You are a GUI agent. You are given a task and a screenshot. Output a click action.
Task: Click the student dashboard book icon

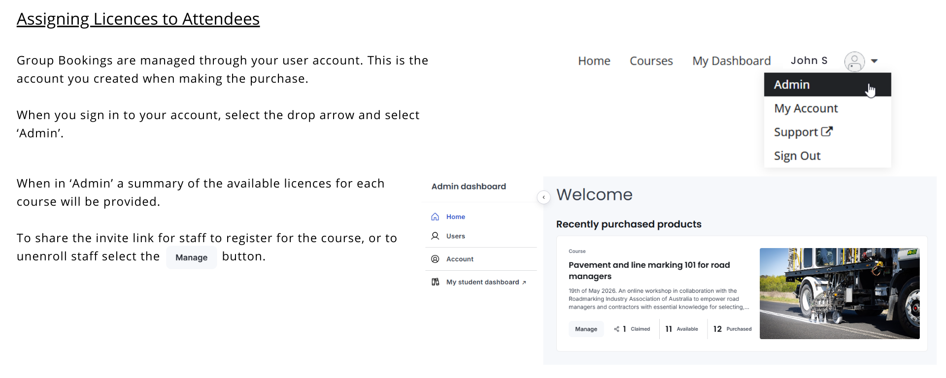point(435,282)
